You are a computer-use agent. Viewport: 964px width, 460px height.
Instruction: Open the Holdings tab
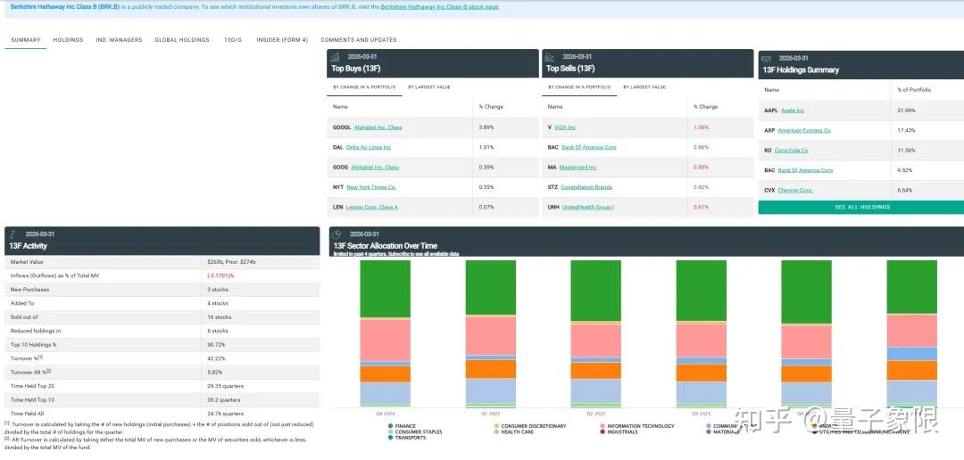[x=68, y=40]
